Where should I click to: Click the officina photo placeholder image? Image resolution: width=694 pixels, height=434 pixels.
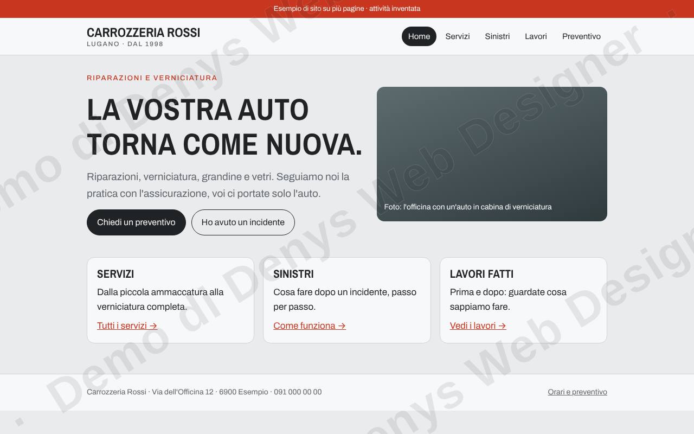click(492, 154)
